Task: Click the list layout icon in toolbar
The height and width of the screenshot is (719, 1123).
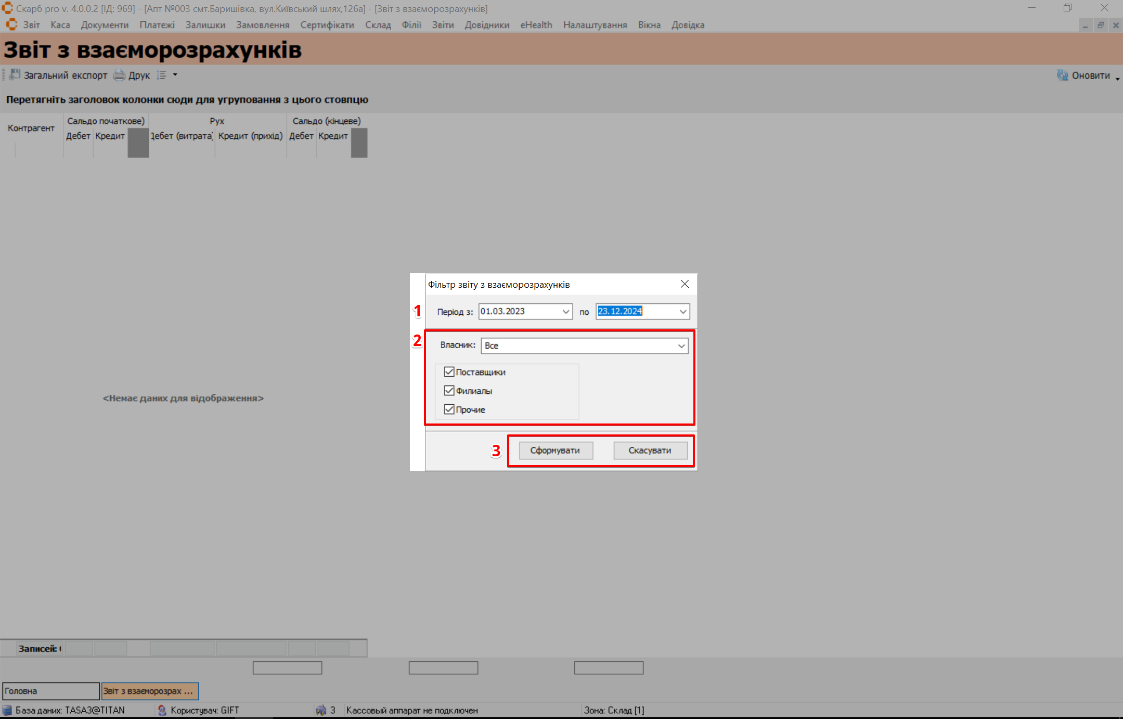Action: click(162, 75)
